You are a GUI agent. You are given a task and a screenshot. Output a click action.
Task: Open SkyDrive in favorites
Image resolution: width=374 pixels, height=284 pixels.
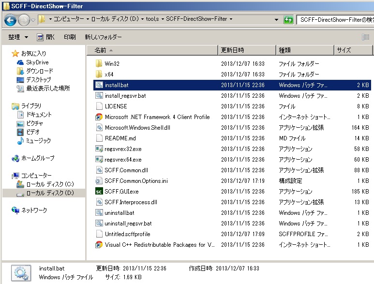click(37, 62)
